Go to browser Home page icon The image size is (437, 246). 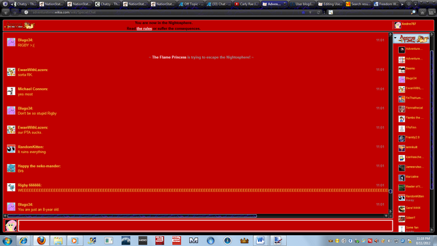pyautogui.click(x=423, y=12)
